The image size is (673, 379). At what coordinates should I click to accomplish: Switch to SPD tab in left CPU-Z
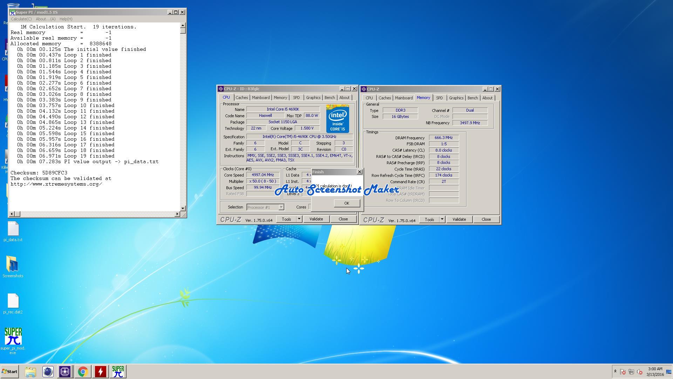click(297, 98)
